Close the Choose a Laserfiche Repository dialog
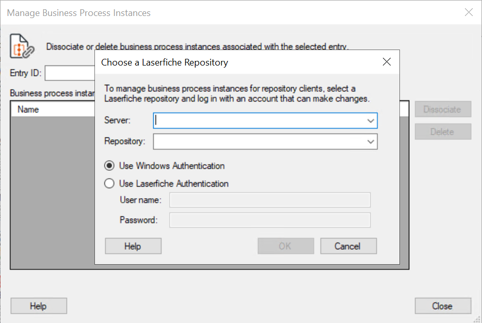 (387, 62)
